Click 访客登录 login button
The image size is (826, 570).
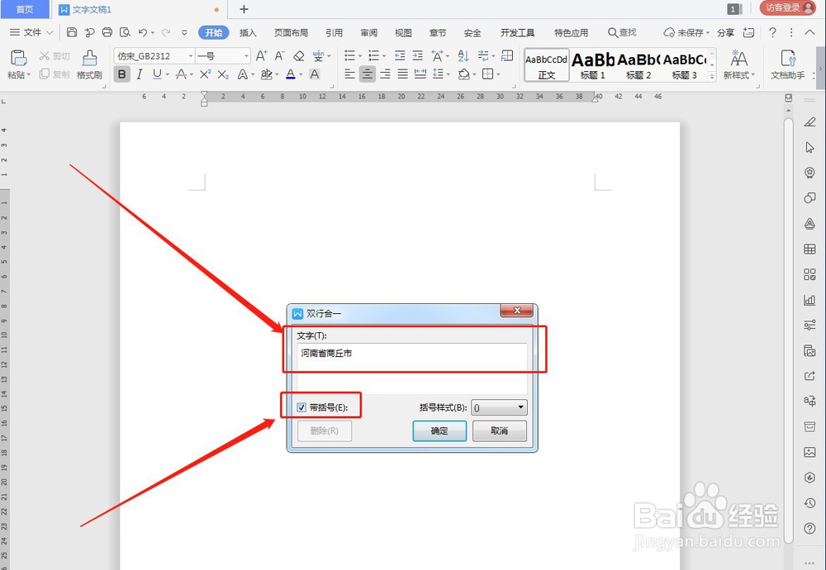[x=787, y=8]
